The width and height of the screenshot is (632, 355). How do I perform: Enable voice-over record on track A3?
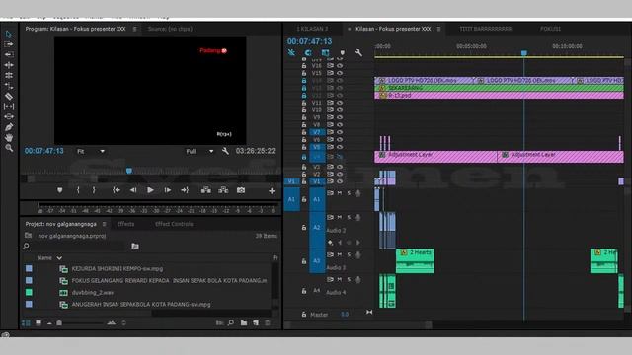tap(357, 254)
